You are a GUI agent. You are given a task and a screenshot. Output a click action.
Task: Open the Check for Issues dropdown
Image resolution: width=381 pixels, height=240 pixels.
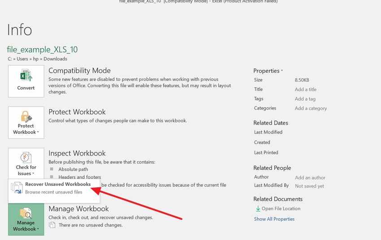click(x=26, y=164)
